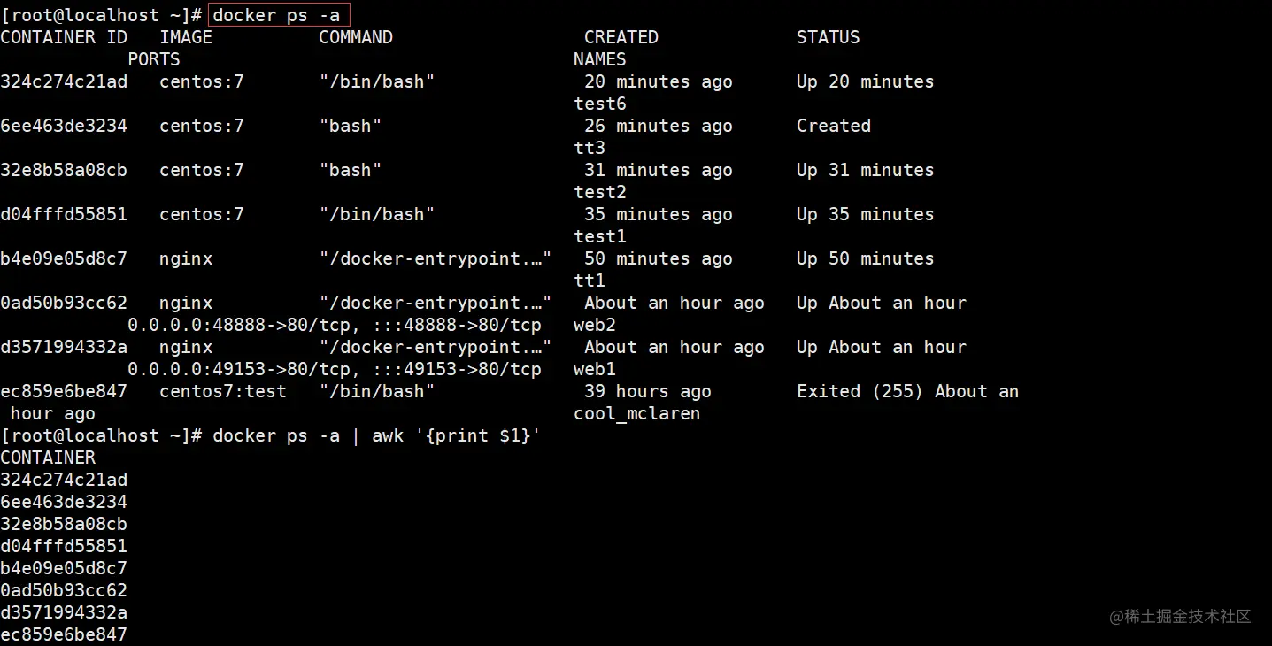Click the centos:7 image in 324c274c21ad row
This screenshot has height=646, width=1272.
tap(202, 81)
